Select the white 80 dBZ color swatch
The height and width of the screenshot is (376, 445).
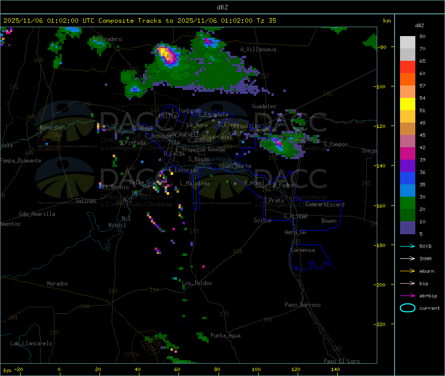click(x=407, y=42)
